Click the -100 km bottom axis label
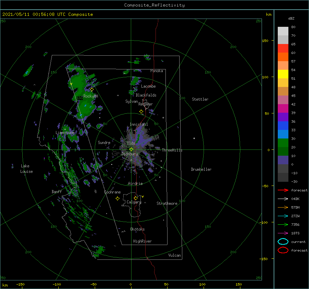This screenshot has width=309, height=289. tap(57, 284)
